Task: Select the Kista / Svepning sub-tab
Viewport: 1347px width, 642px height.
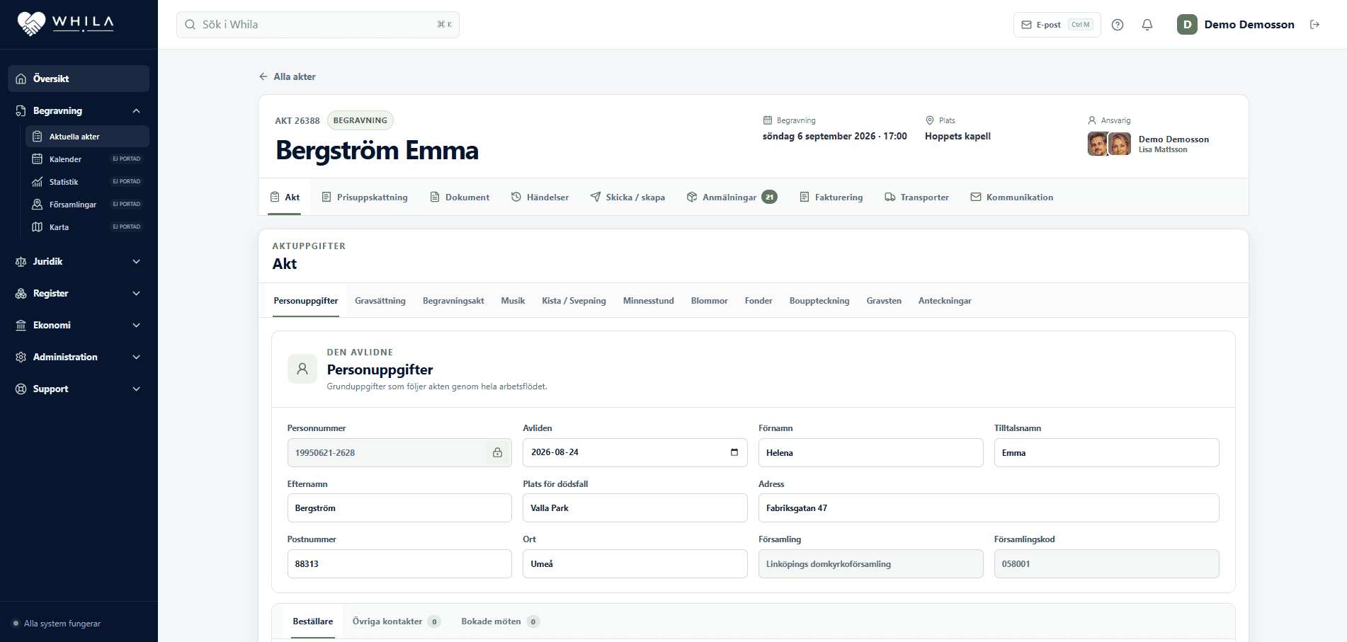Action: [x=574, y=301]
